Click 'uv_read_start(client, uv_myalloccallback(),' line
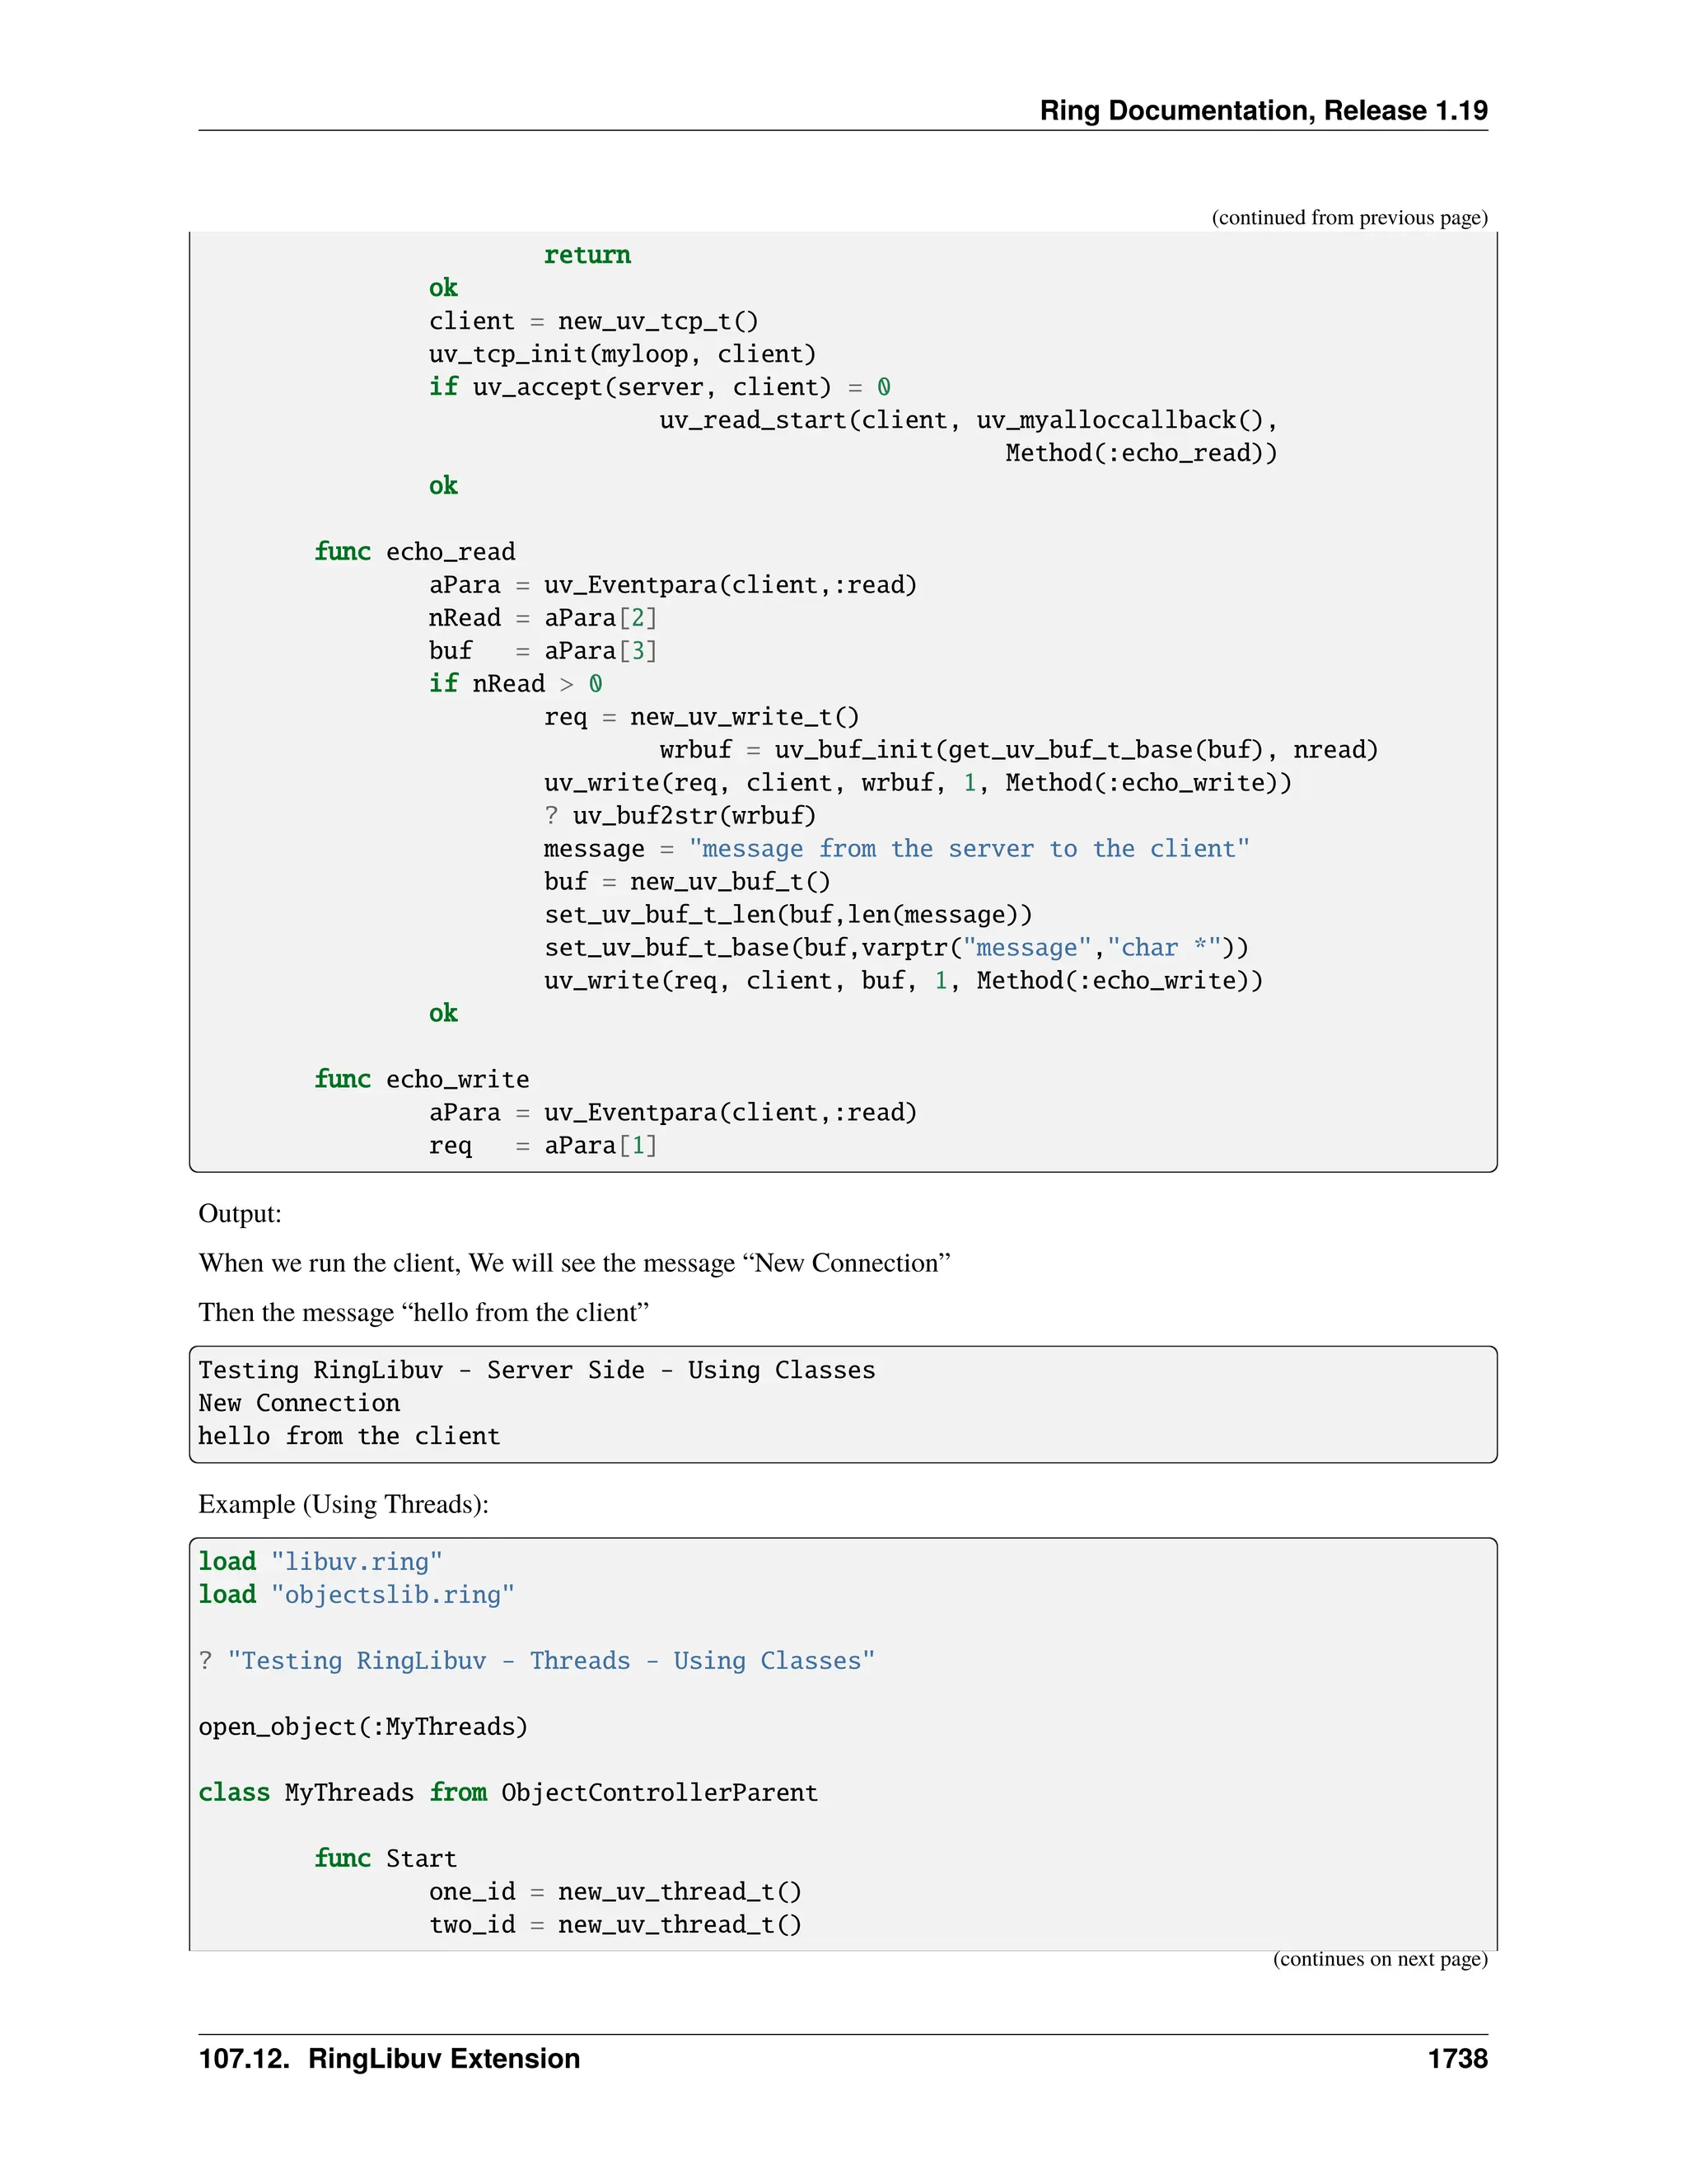This screenshot has height=2184, width=1687. (969, 420)
